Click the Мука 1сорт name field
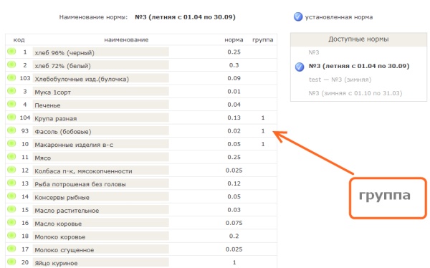Viewport: 430px width, 268px height. point(100,92)
